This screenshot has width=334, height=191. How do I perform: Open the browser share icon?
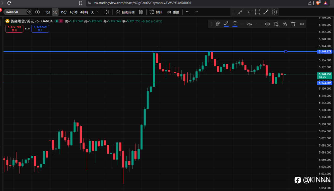(x=310, y=3)
